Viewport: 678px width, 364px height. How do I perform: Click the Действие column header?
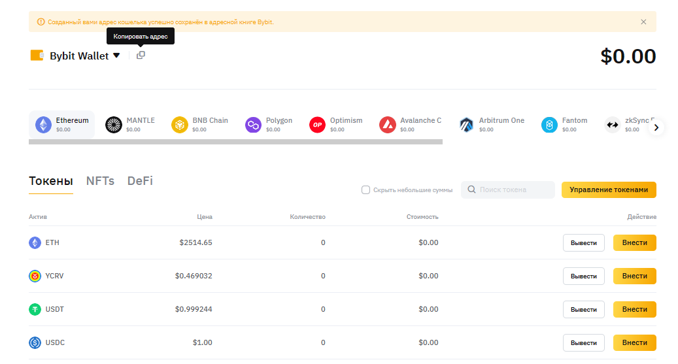click(x=641, y=216)
